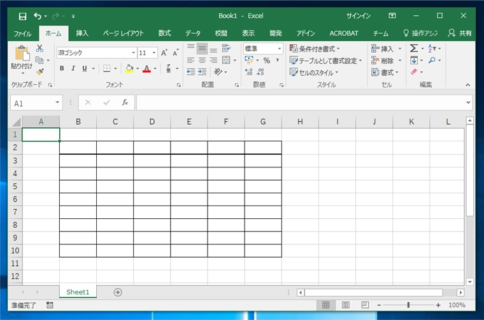This screenshot has width=484, height=320.
Task: Open テーブルとして書式設定 dropdown
Action: pos(325,60)
